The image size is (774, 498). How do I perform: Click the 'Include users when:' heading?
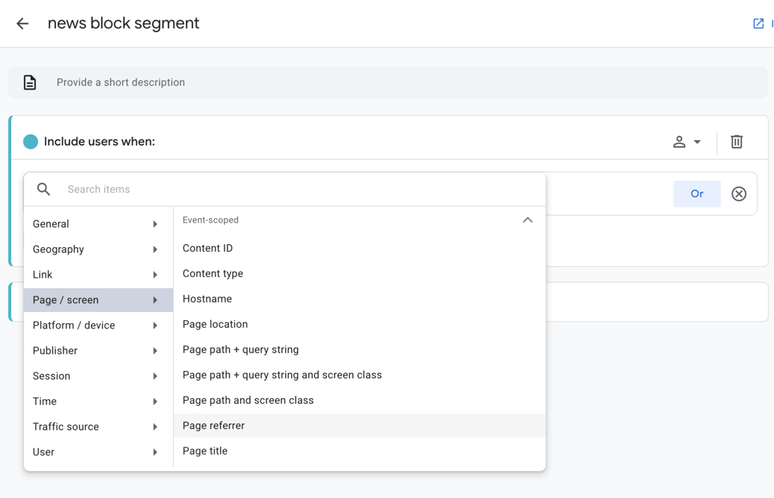point(99,142)
